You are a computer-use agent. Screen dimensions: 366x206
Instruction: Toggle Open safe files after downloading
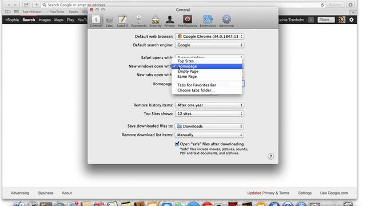(x=177, y=144)
